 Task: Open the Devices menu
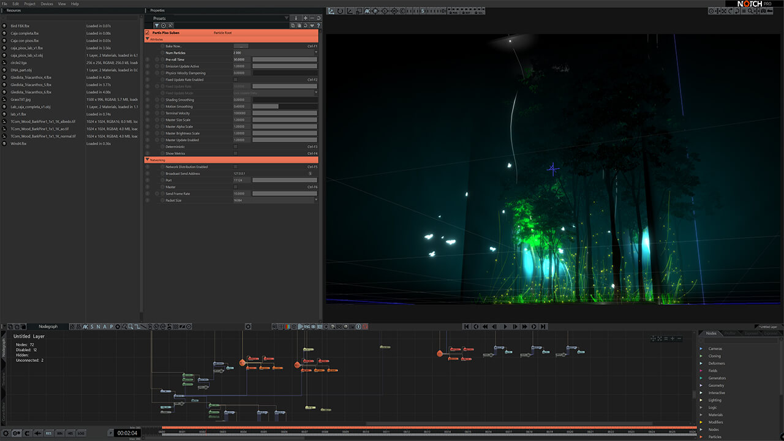click(47, 4)
